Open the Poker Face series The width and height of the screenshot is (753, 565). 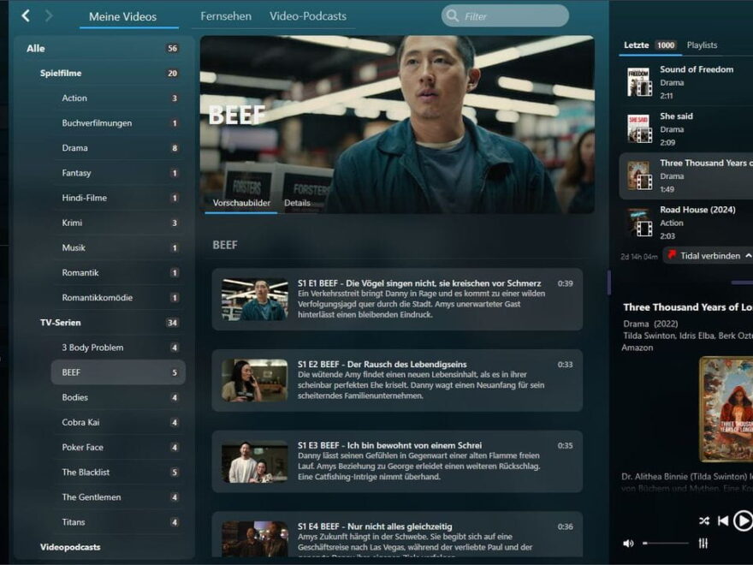[x=118, y=447]
